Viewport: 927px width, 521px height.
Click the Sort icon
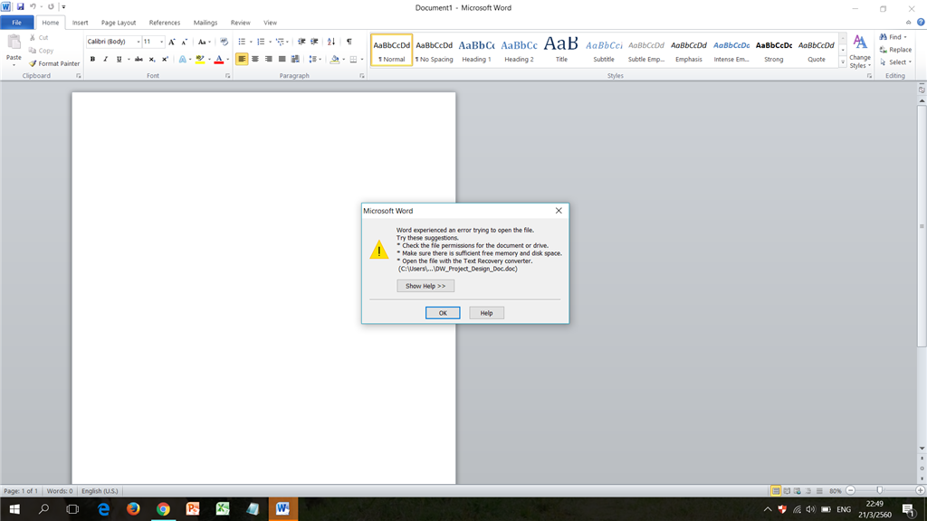point(331,42)
